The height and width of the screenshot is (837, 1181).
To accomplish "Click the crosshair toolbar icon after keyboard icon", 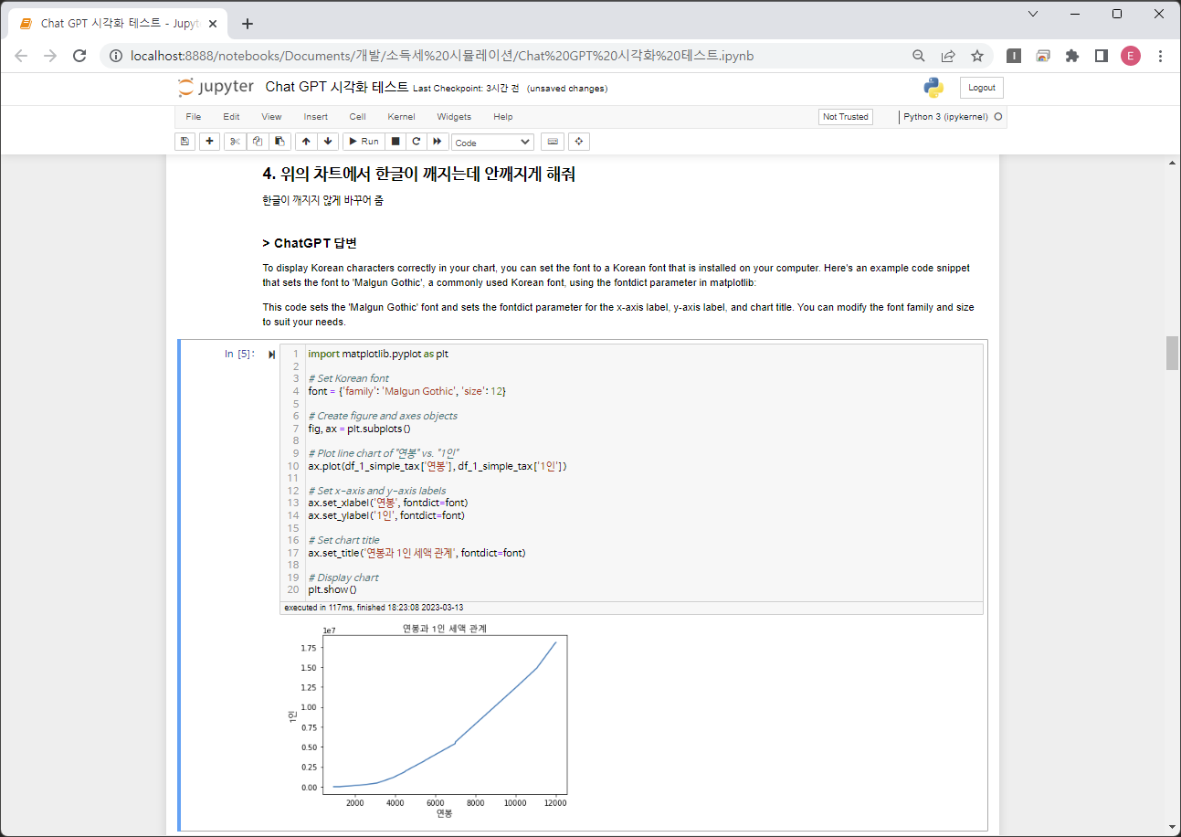I will tap(579, 142).
